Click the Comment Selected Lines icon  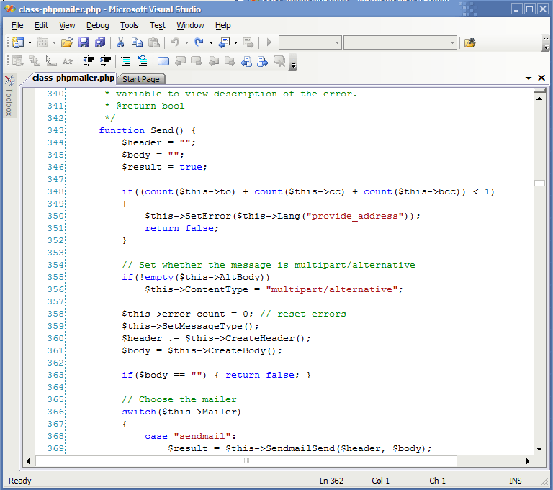pos(126,61)
